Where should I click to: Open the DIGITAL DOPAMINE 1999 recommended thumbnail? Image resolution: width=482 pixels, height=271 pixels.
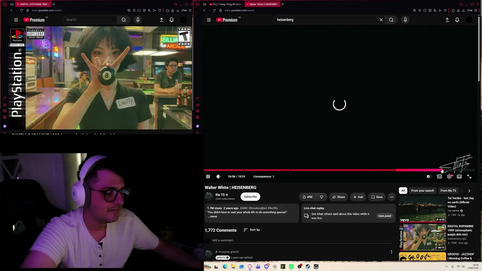(x=422, y=237)
